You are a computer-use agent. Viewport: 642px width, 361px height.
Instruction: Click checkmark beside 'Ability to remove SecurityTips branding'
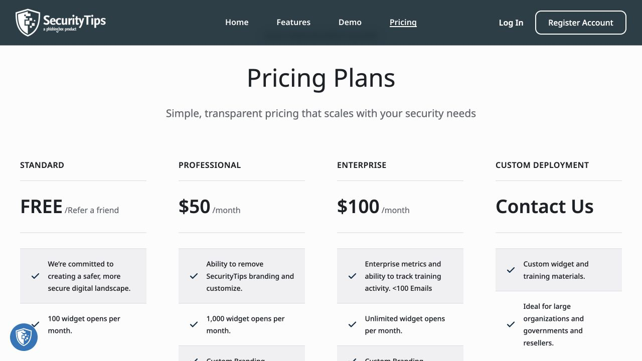(194, 276)
